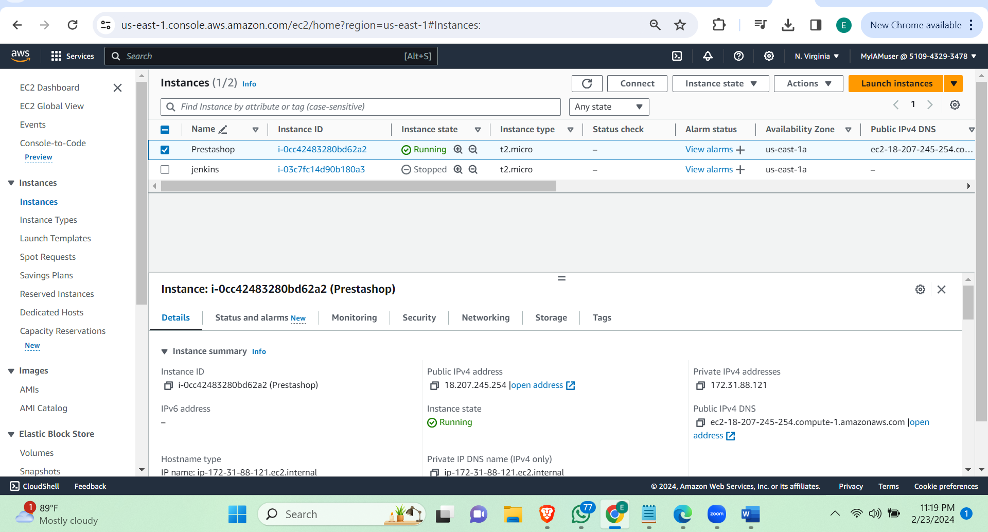Open Windows Start button in taskbar
This screenshot has height=532, width=988.
(237, 514)
